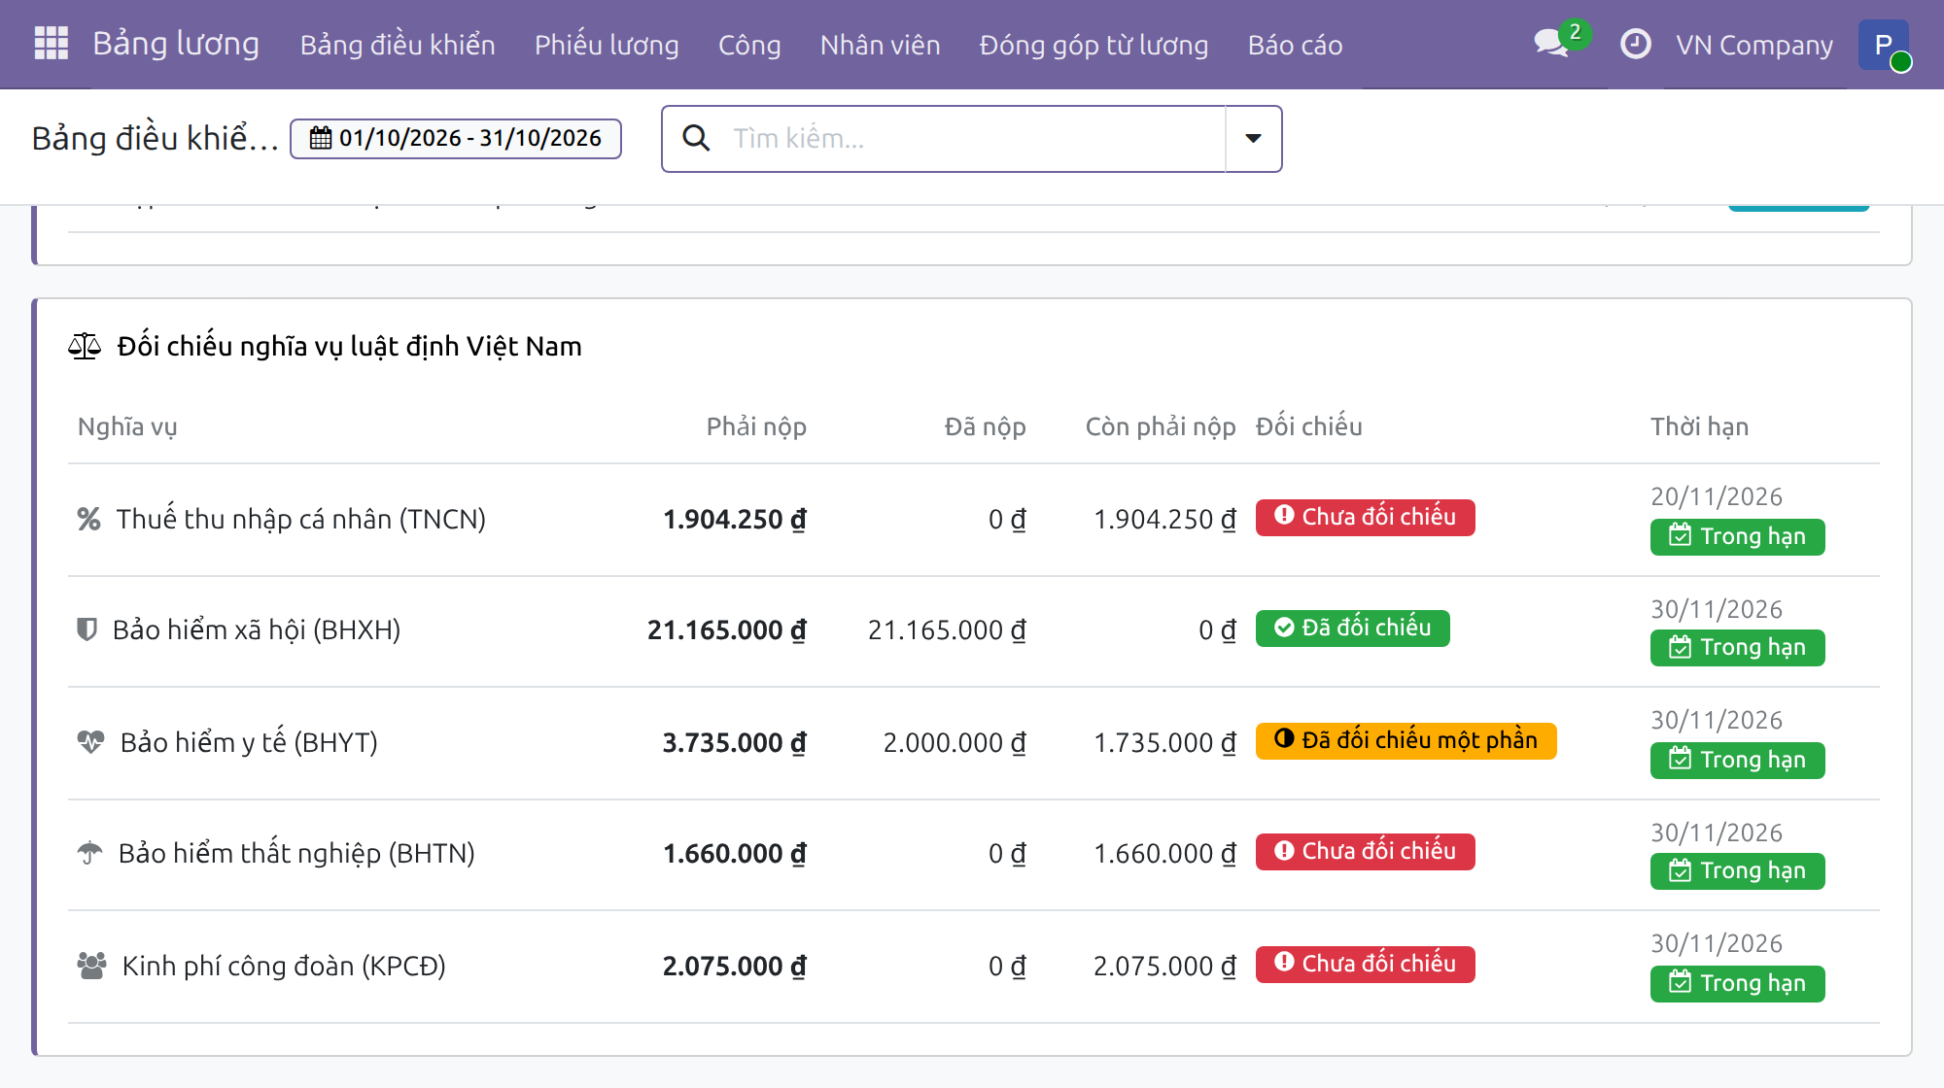The width and height of the screenshot is (1944, 1088).
Task: Open the date range 01/10/2026 - 31/10/2026 picker
Action: coord(456,138)
